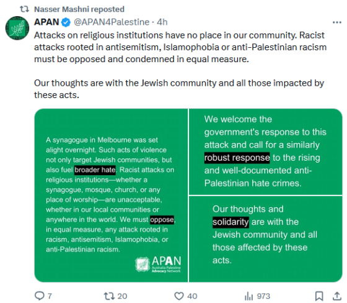347x303 pixels.
Task: Open APAN profile avatar
Action: tap(17, 28)
